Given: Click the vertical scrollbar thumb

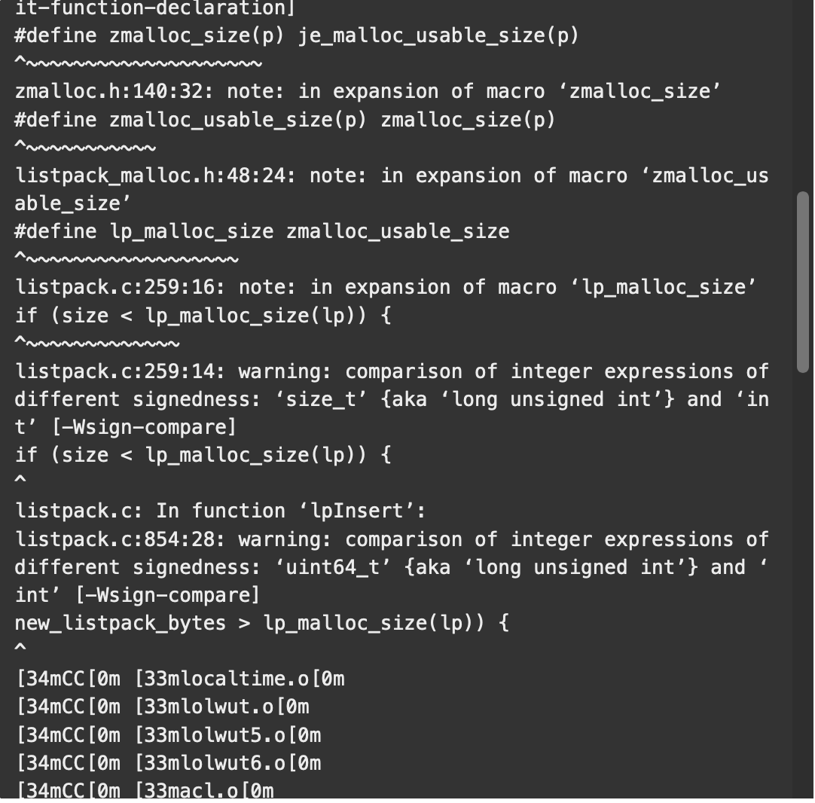Looking at the screenshot, I should click(x=802, y=282).
